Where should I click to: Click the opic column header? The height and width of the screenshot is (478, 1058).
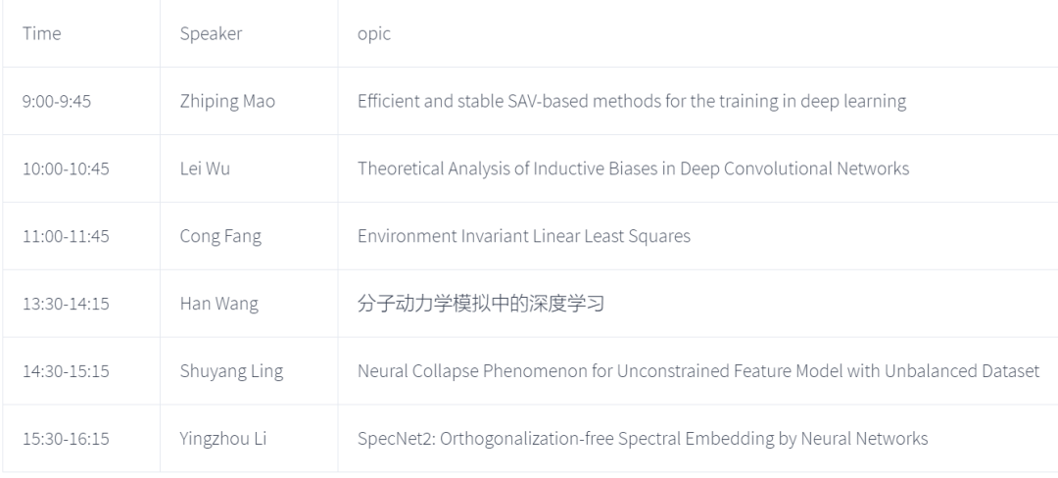coord(374,33)
